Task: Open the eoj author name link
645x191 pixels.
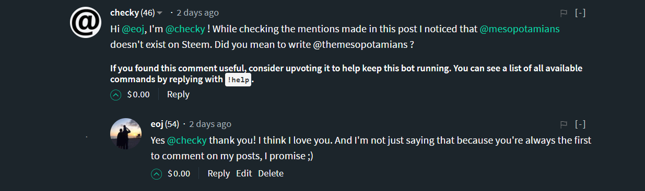Action: tap(157, 124)
